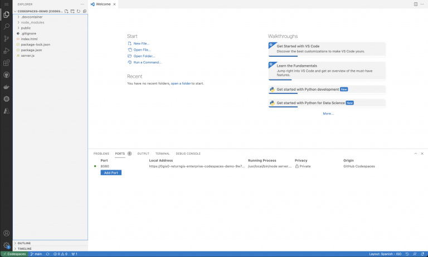Open the hamburger application menu
Viewport: 428px width, 257px height.
click(x=7, y=4)
